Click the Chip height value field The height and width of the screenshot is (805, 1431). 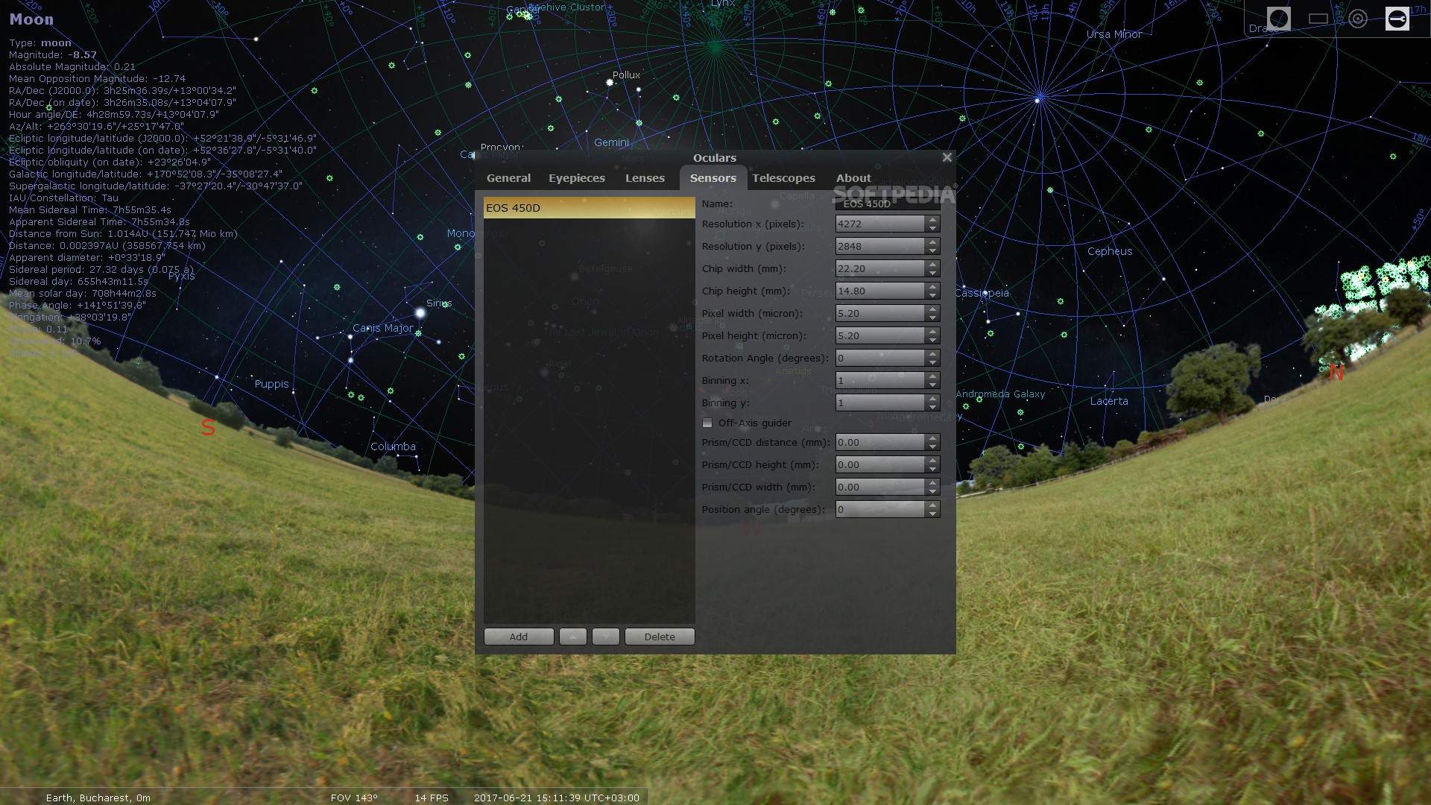(880, 291)
